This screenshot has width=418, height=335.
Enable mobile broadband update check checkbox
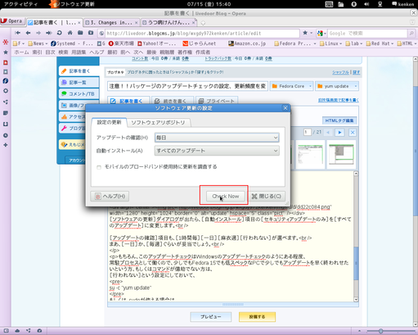click(x=99, y=167)
